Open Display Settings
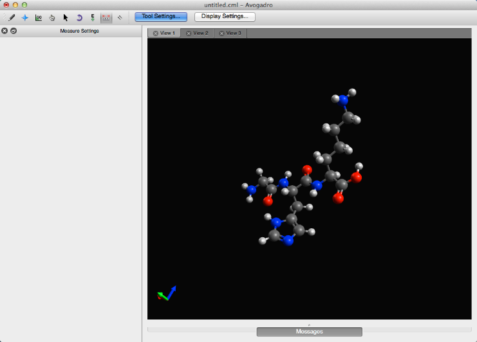This screenshot has width=477, height=342. [225, 17]
